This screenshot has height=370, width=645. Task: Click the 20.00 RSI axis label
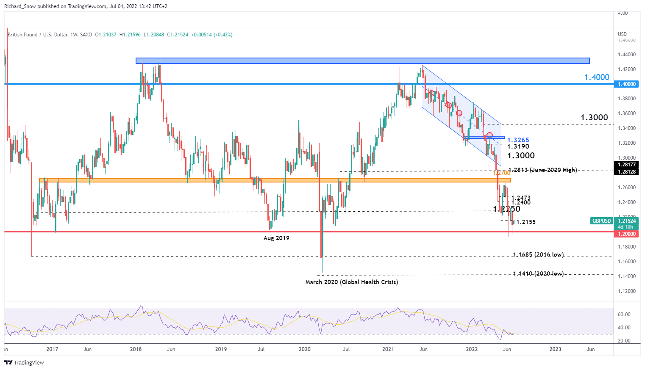[x=624, y=340]
